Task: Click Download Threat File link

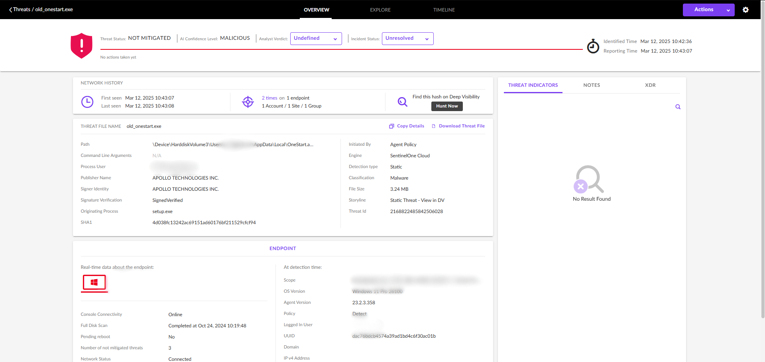Action: click(458, 126)
